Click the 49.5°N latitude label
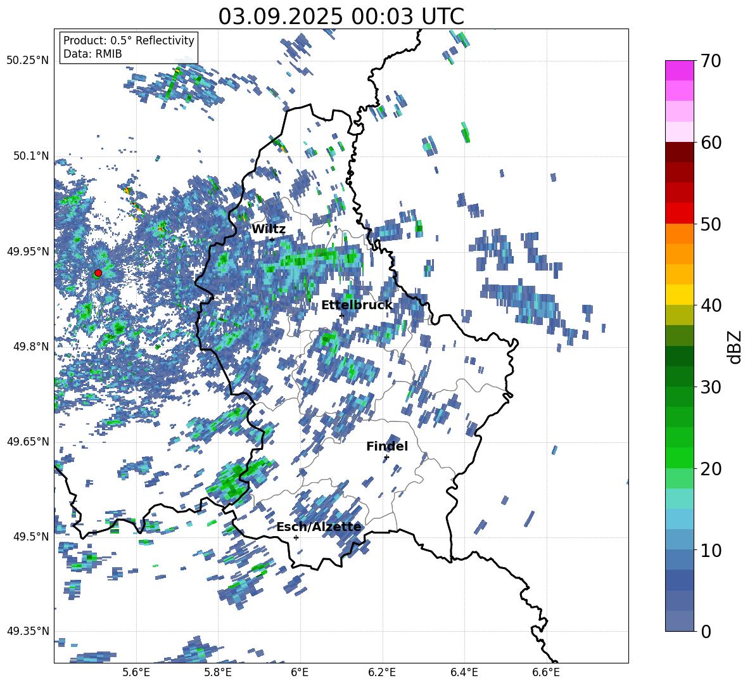The image size is (750, 685). click(32, 536)
